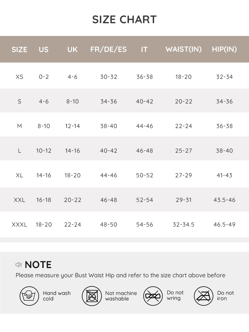The height and width of the screenshot is (332, 249).
Task: Click the FR/DE/ES column header
Action: [108, 50]
